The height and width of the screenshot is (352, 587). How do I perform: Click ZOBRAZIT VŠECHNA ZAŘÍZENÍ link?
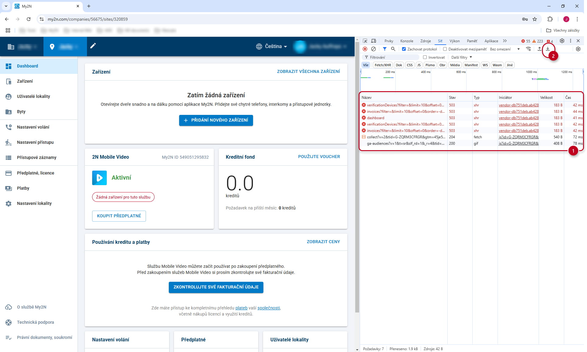[308, 71]
